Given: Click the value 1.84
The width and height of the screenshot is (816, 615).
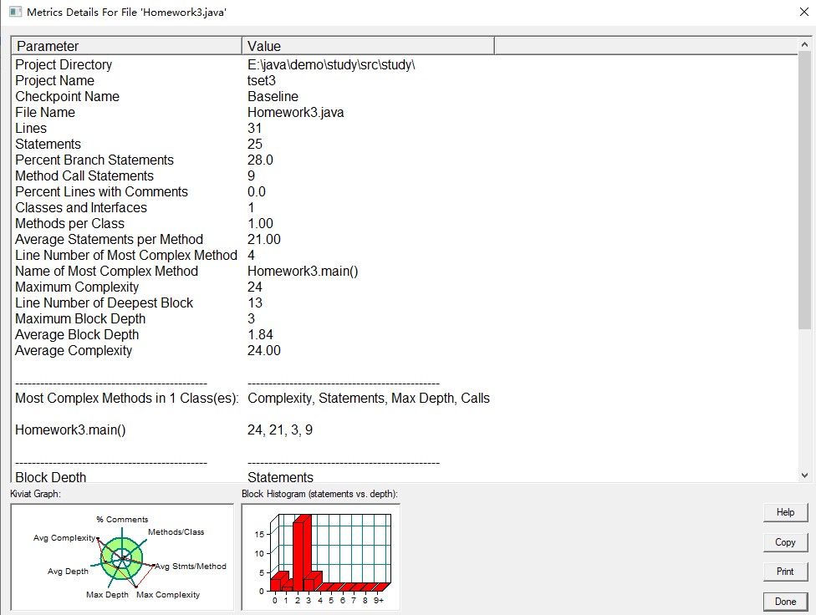Looking at the screenshot, I should (260, 334).
